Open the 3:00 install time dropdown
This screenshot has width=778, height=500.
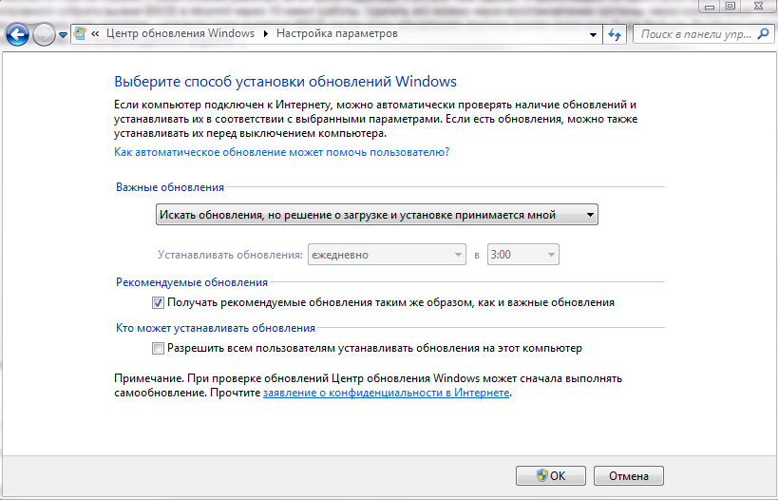523,254
